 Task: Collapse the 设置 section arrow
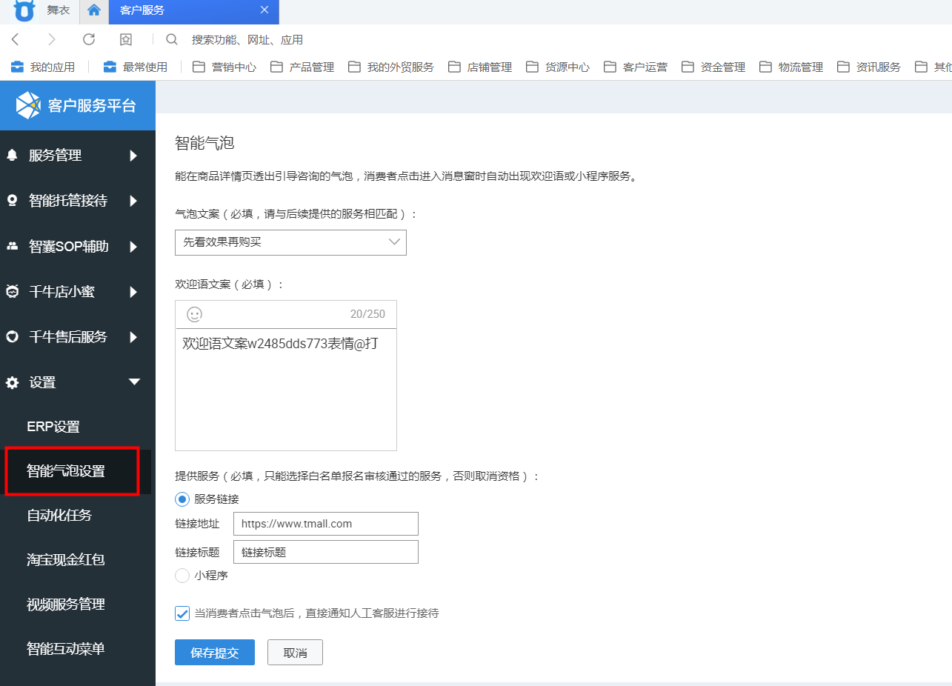[x=134, y=382]
